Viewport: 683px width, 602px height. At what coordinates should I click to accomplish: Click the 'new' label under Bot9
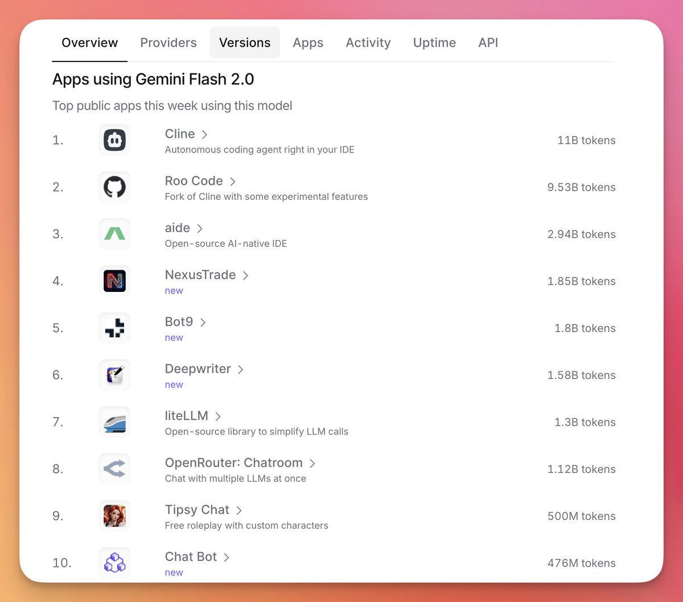[x=174, y=337]
